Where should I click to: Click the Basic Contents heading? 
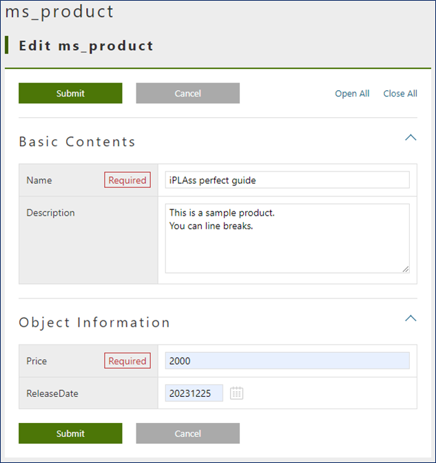click(77, 142)
